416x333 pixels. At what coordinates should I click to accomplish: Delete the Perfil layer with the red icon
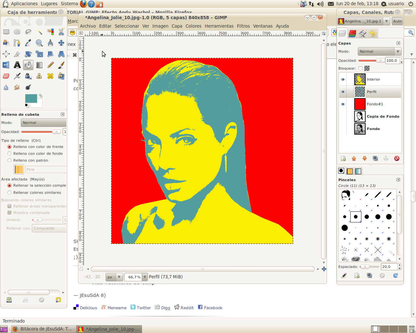(396, 158)
